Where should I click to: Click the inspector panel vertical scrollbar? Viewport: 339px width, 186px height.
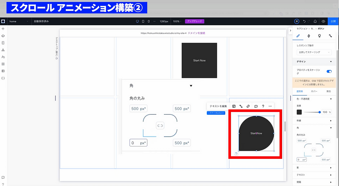(337, 94)
